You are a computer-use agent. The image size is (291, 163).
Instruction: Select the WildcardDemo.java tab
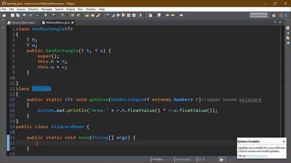[58, 23]
